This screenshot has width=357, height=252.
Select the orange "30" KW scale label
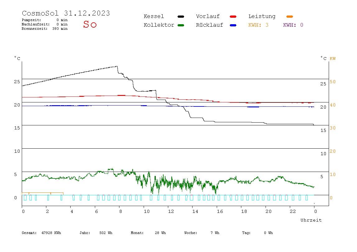333,128
